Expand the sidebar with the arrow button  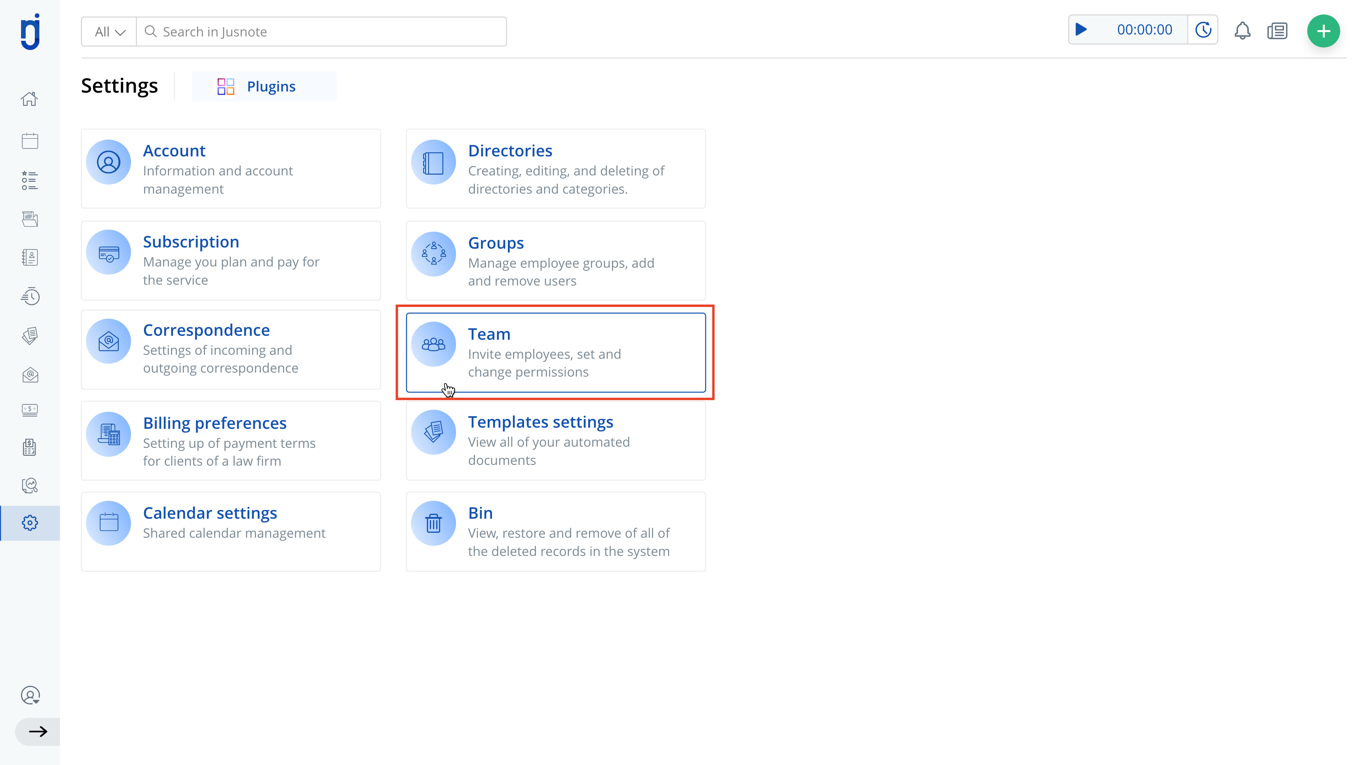click(x=38, y=732)
